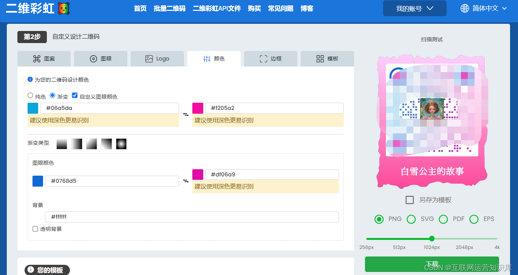Open the blue #0768d5 eye color swatch
The image size is (518, 275).
(38, 181)
